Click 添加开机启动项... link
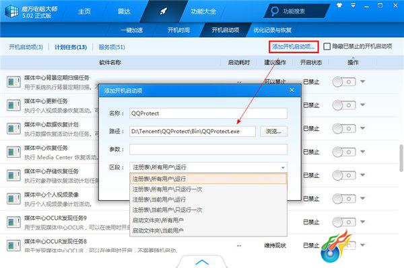The image size is (404, 268). pyautogui.click(x=294, y=47)
